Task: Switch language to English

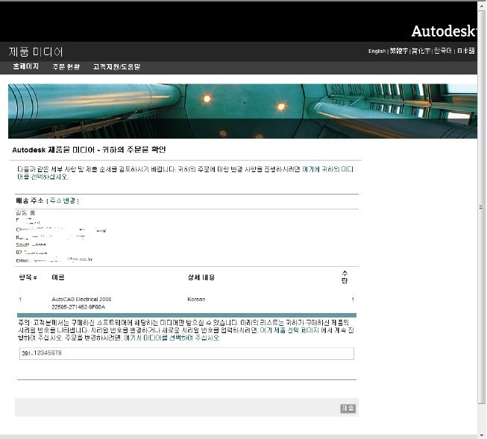Action: point(377,51)
